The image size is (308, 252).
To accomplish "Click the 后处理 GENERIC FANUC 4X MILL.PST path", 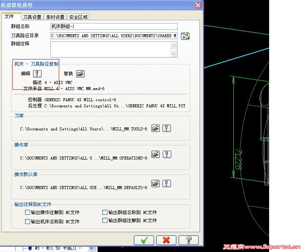I will tap(115, 106).
